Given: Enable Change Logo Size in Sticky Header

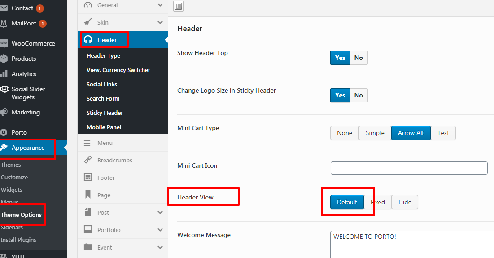Looking at the screenshot, I should click(340, 95).
